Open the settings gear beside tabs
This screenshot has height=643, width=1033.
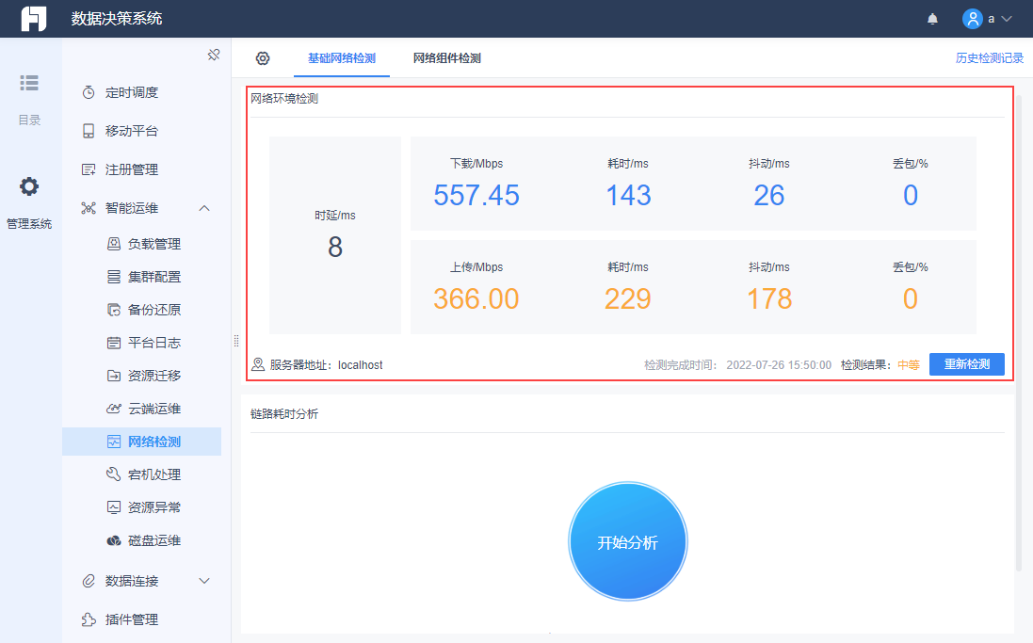262,58
